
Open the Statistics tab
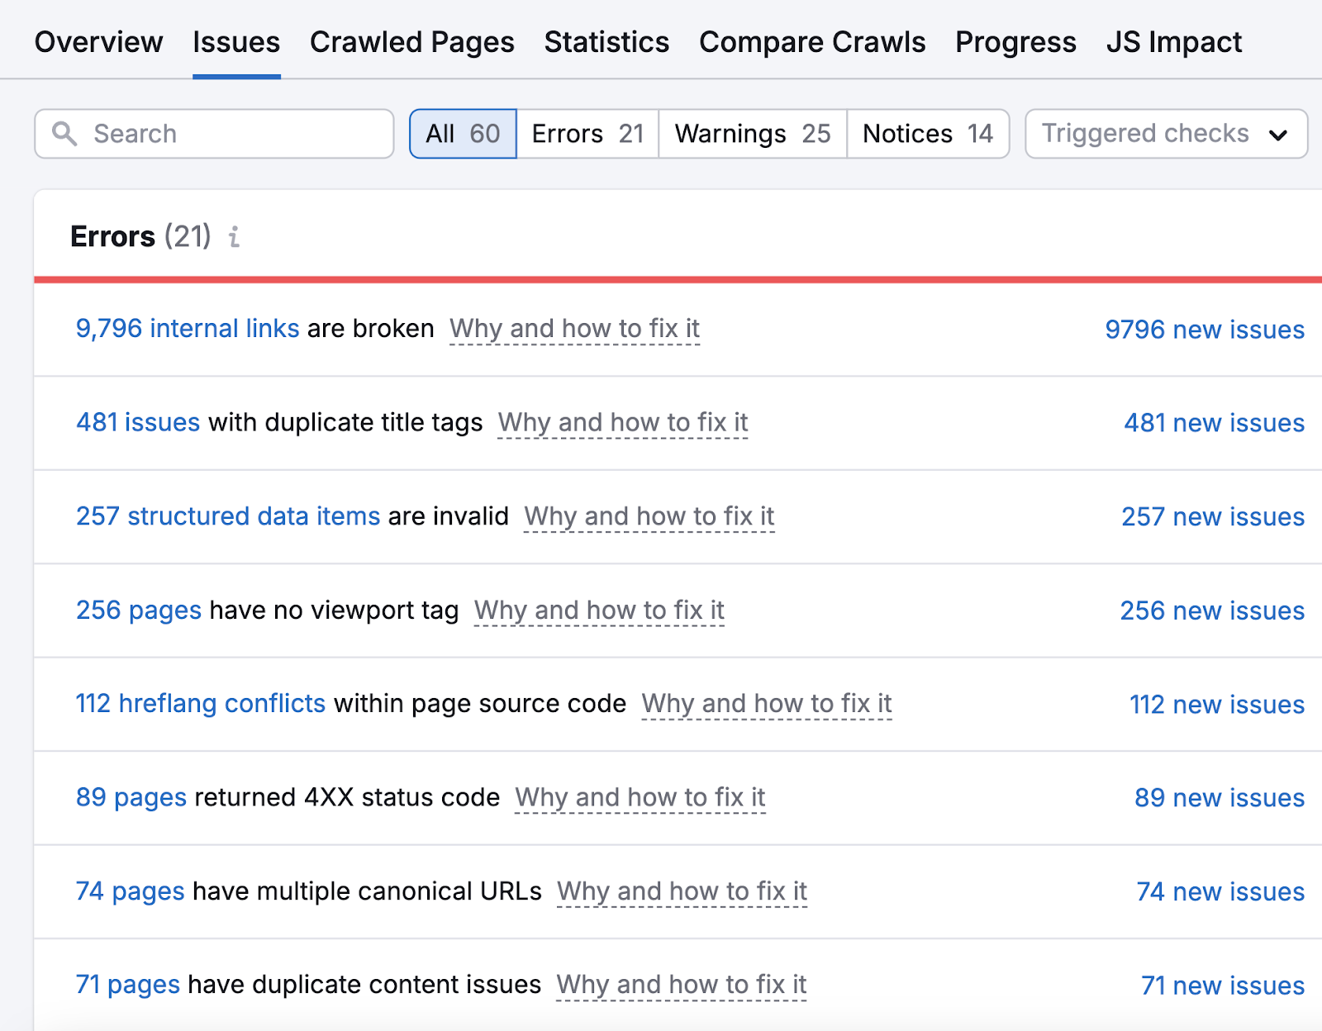click(606, 42)
